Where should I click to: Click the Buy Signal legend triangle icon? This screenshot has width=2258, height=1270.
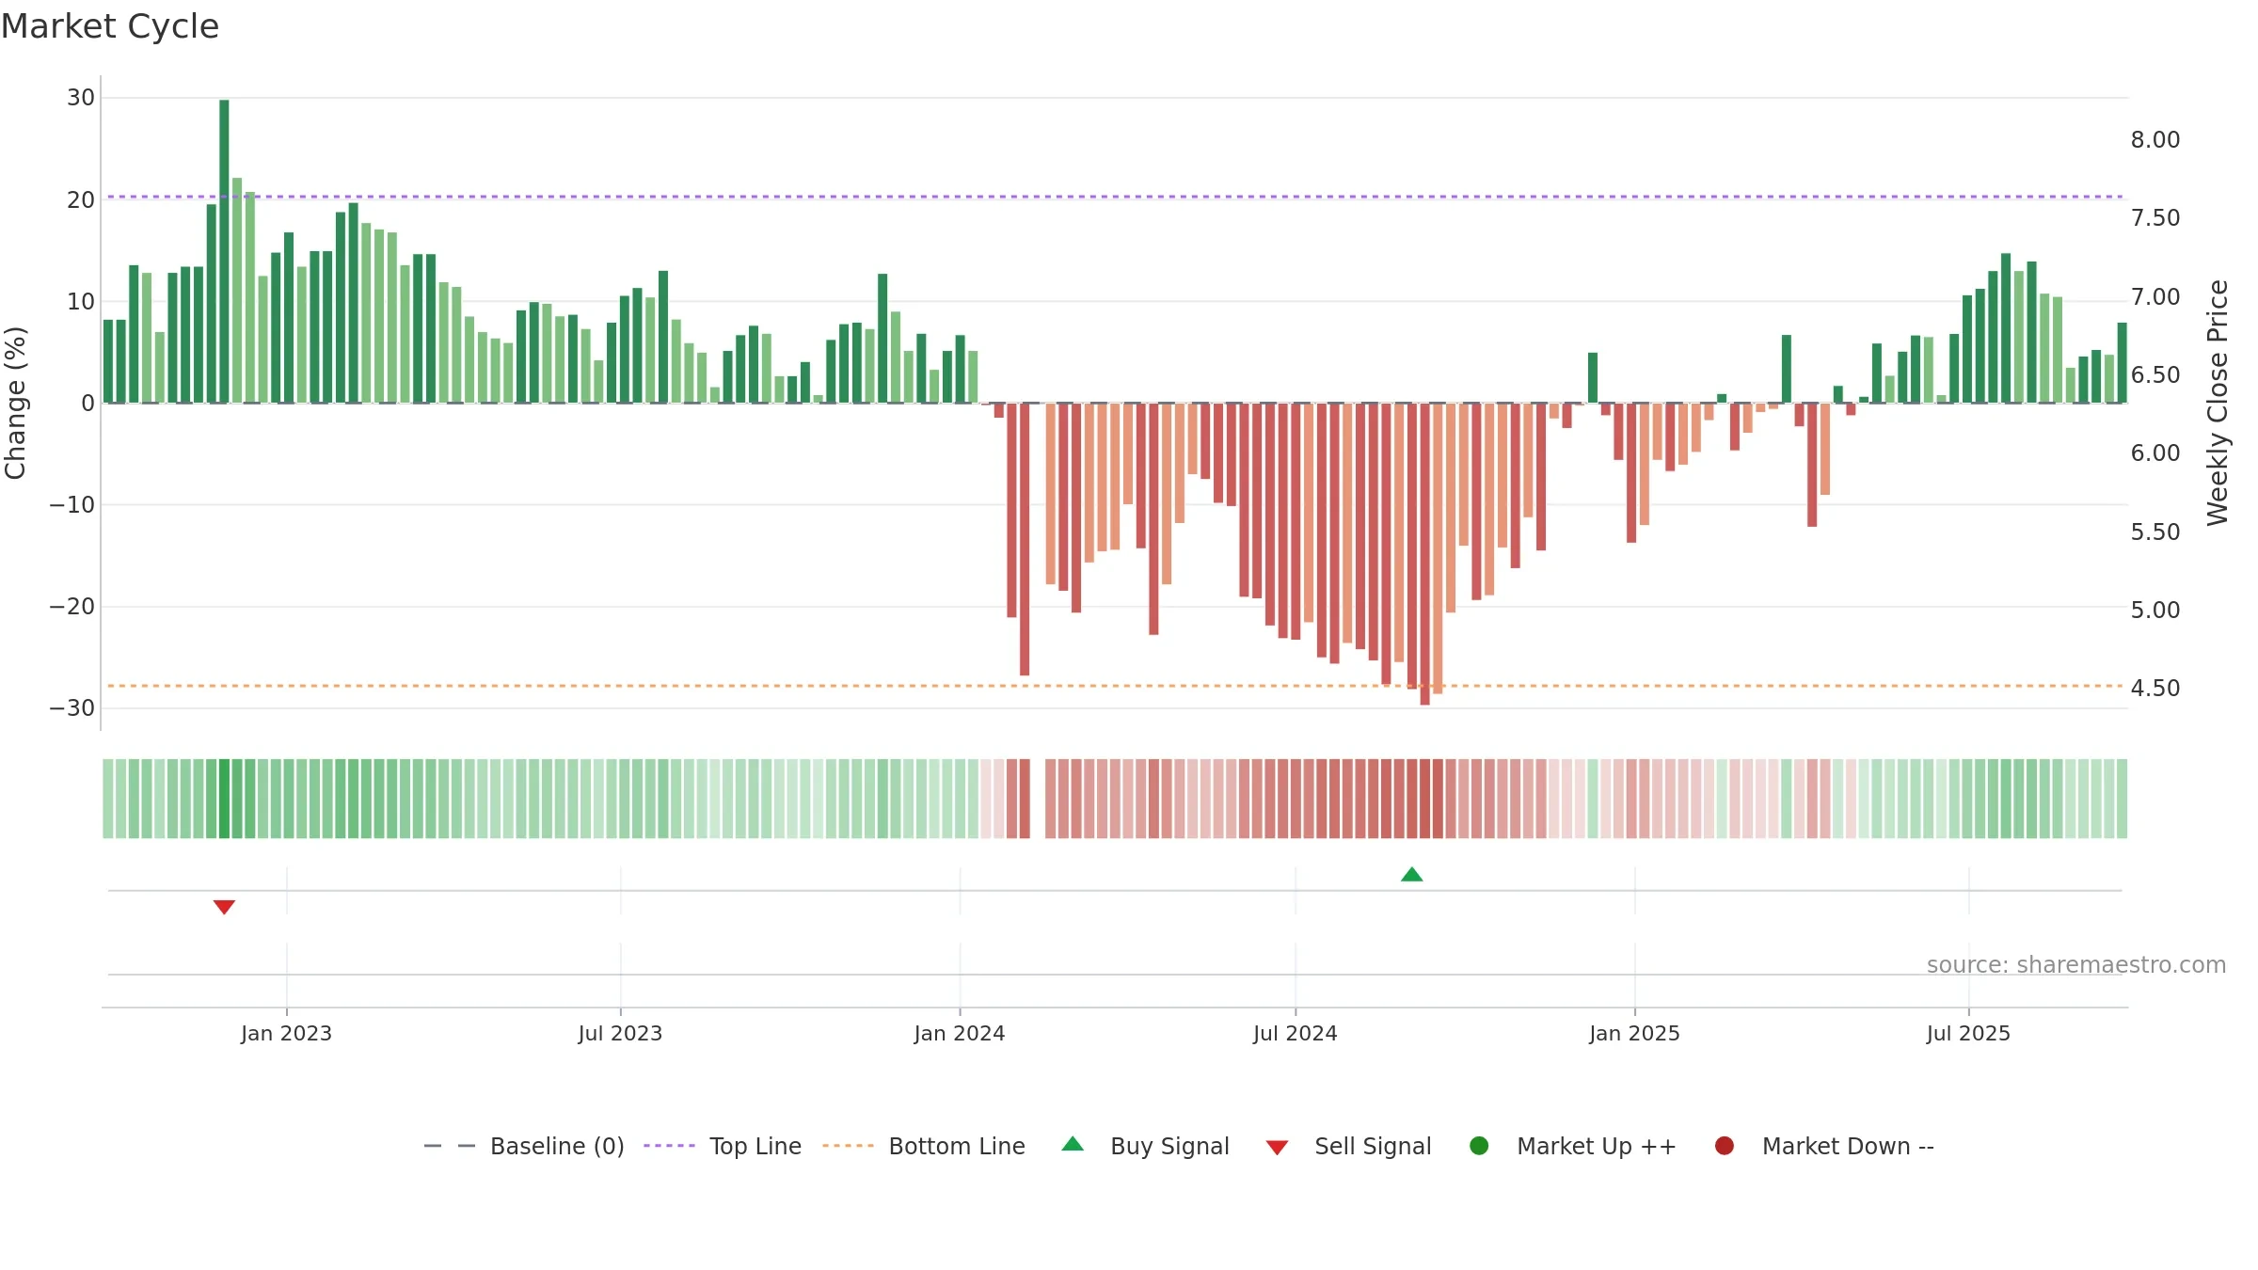tap(1073, 1144)
